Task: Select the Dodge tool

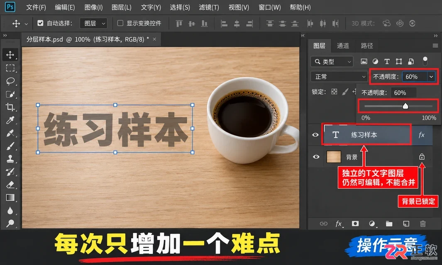Action: 10,223
